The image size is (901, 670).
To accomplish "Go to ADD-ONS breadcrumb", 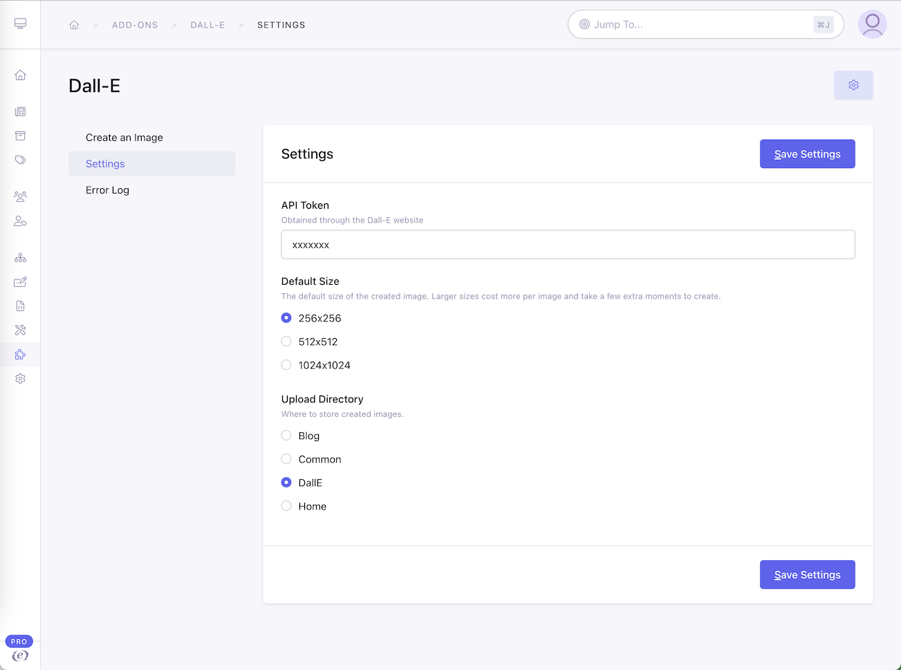I will 135,25.
